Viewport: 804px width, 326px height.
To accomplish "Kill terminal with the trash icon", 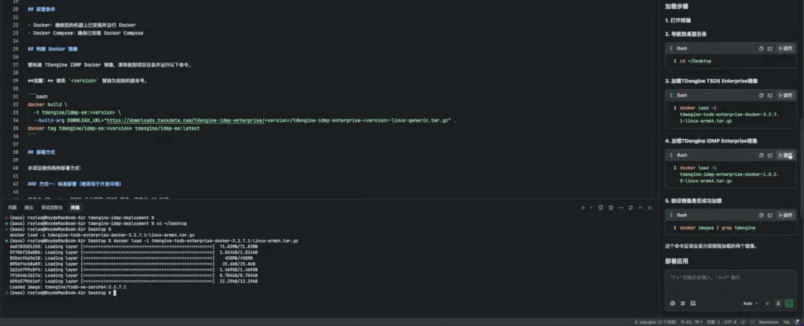I will [x=610, y=208].
